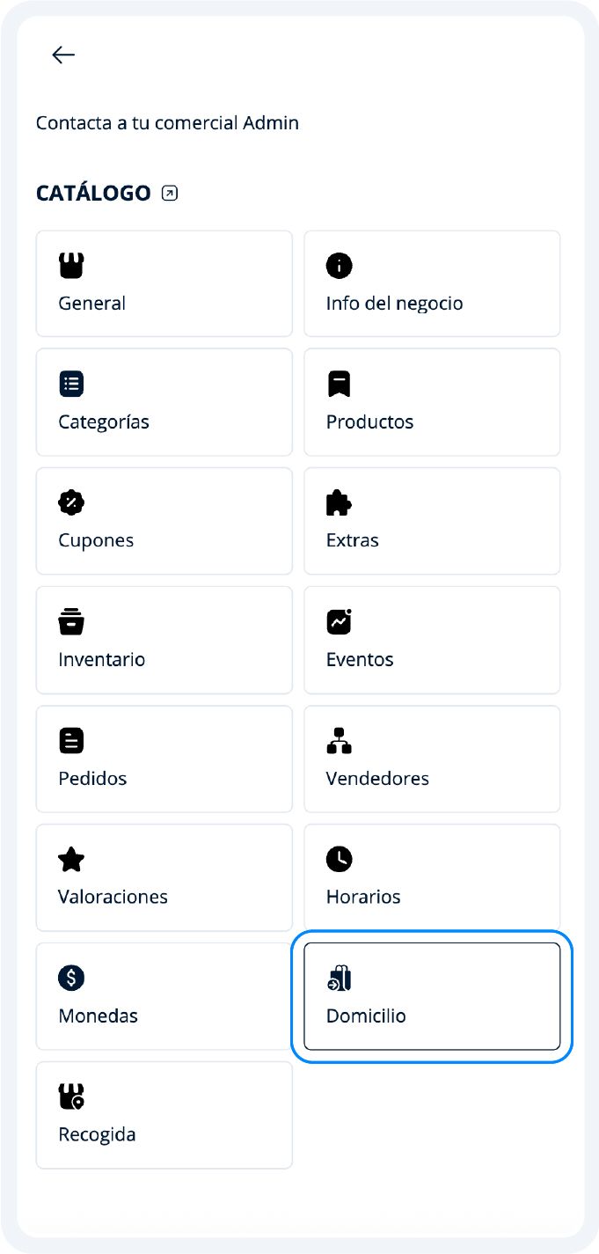Click the bookmark icon for Productos
599x1254 pixels.
click(339, 384)
